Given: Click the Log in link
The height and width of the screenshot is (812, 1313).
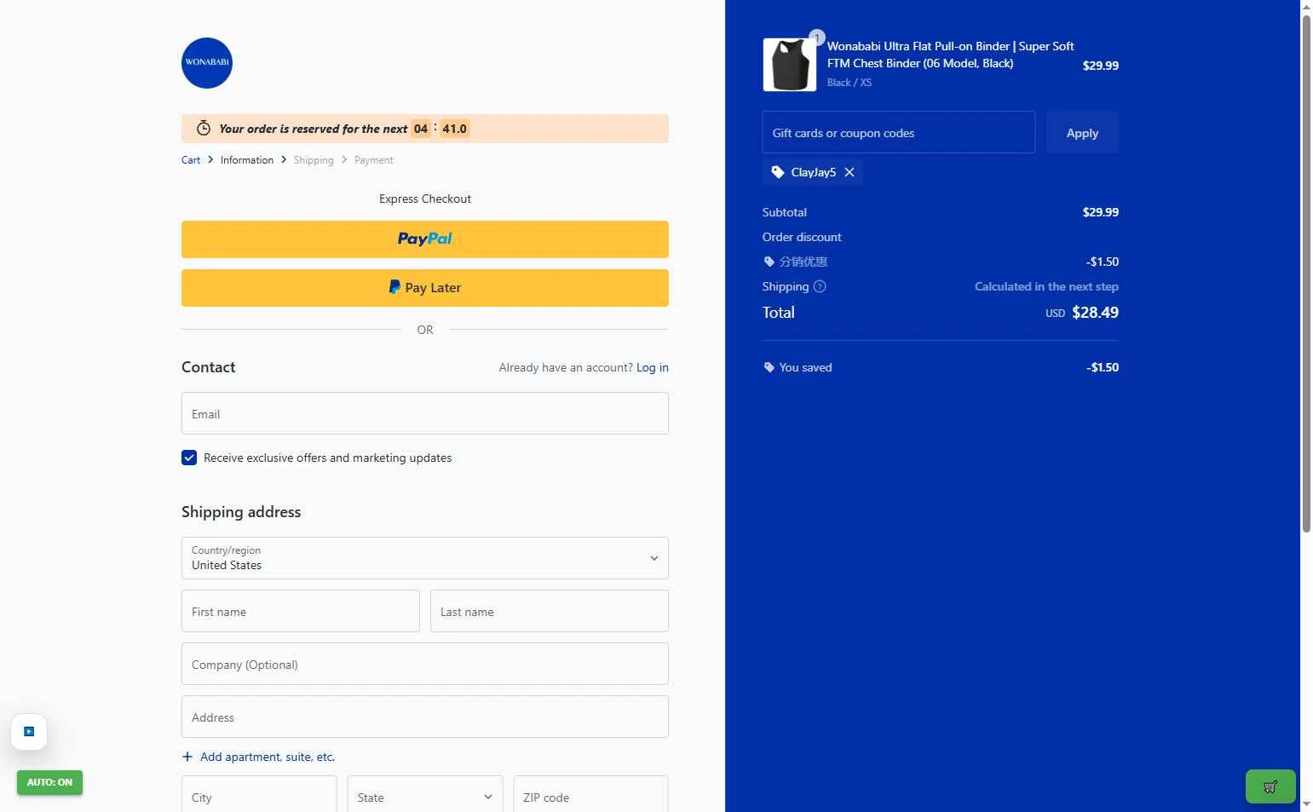Looking at the screenshot, I should [x=653, y=367].
